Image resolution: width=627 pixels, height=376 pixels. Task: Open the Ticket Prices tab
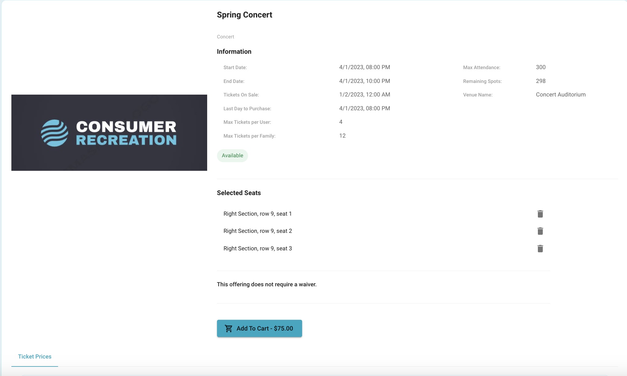(x=35, y=357)
